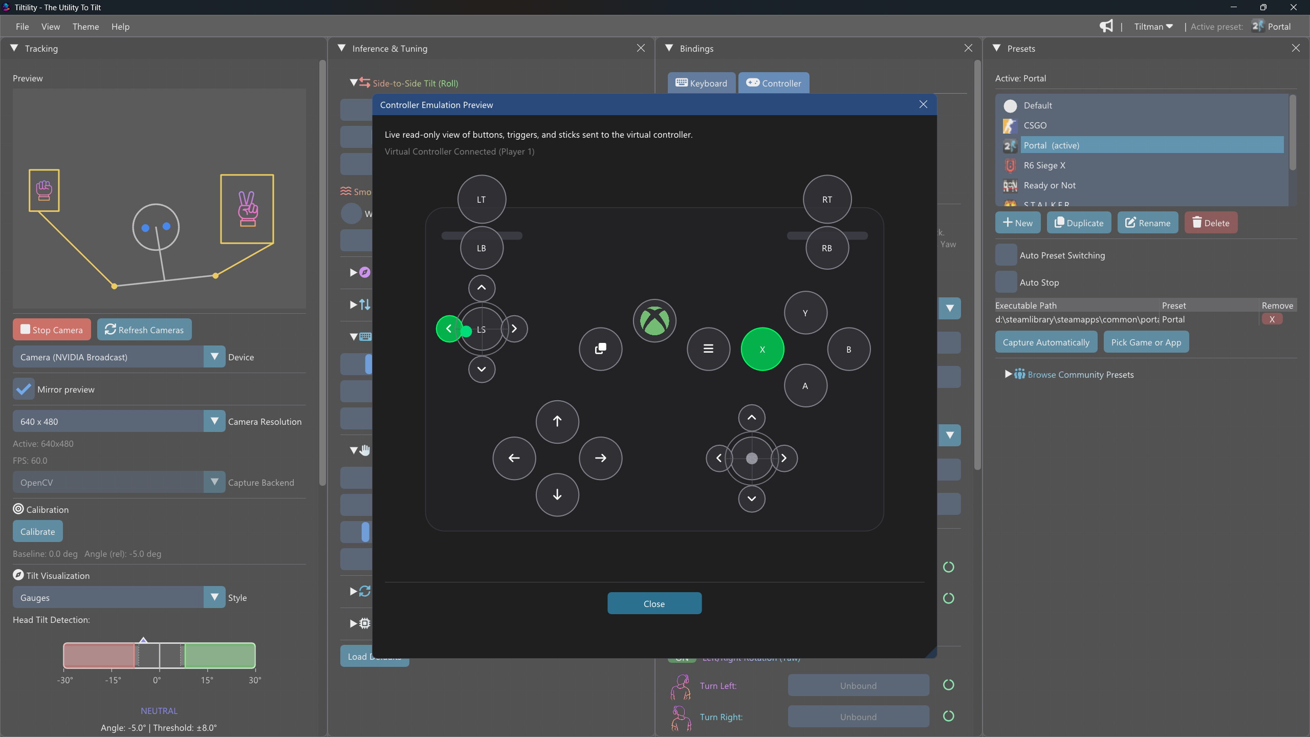Image resolution: width=1310 pixels, height=737 pixels.
Task: Click the right stick down indicator
Action: (x=752, y=498)
